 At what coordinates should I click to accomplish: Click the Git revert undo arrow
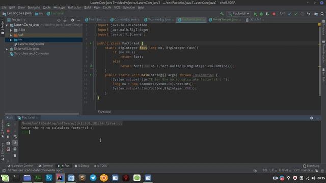pos(309,14)
